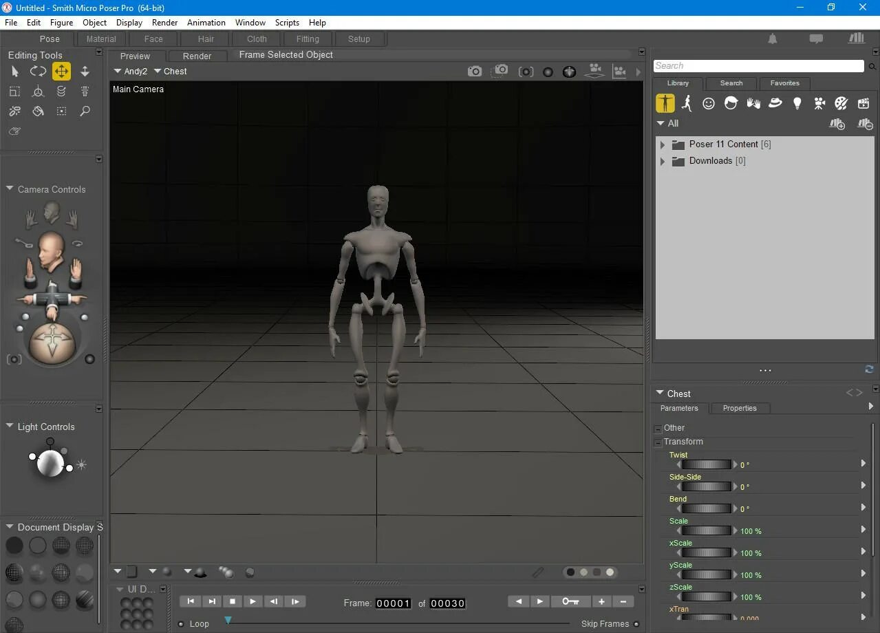
Task: Switch to the Material tab
Action: (x=100, y=39)
